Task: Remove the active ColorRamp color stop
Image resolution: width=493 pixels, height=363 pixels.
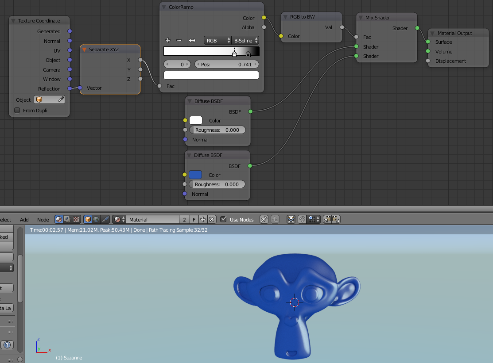Action: coord(179,40)
